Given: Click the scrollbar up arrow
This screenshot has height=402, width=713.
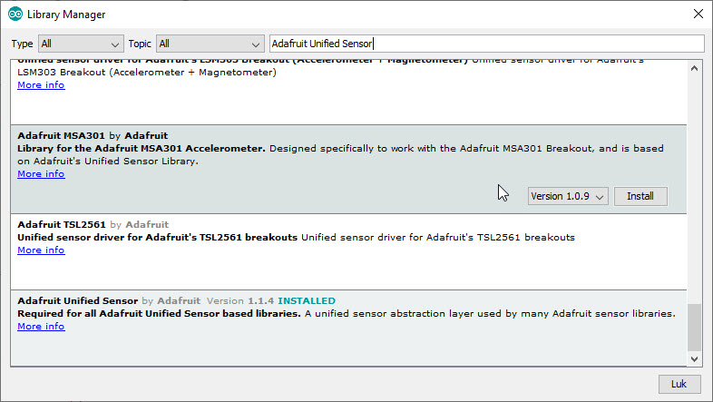Looking at the screenshot, I should (x=694, y=69).
